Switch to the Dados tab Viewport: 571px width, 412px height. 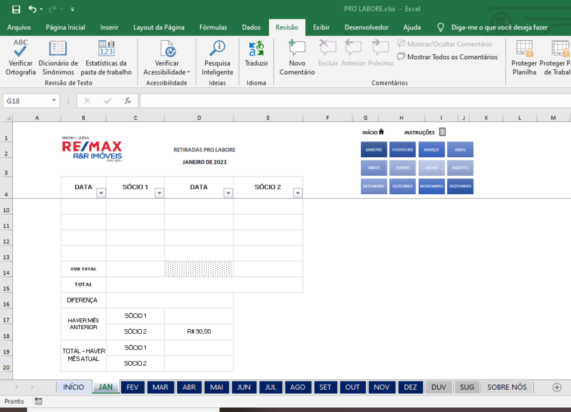(x=251, y=27)
